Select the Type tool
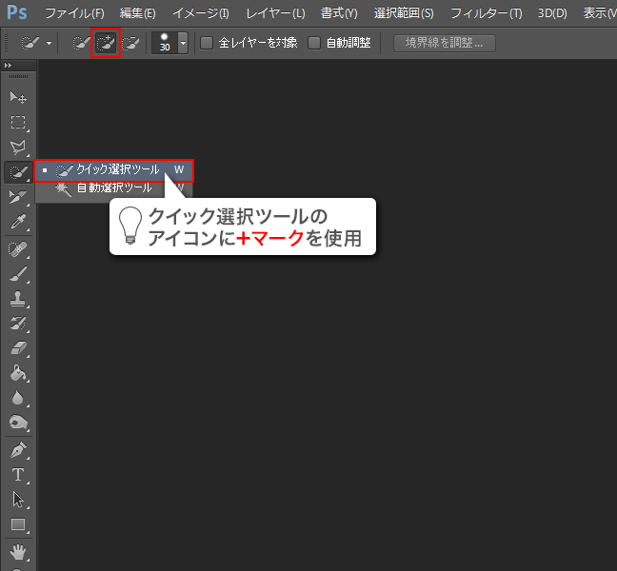This screenshot has height=571, width=617. pyautogui.click(x=18, y=475)
